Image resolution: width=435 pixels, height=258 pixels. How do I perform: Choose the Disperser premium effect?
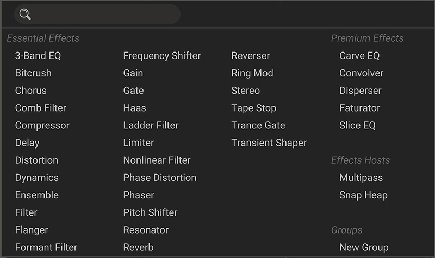(361, 91)
